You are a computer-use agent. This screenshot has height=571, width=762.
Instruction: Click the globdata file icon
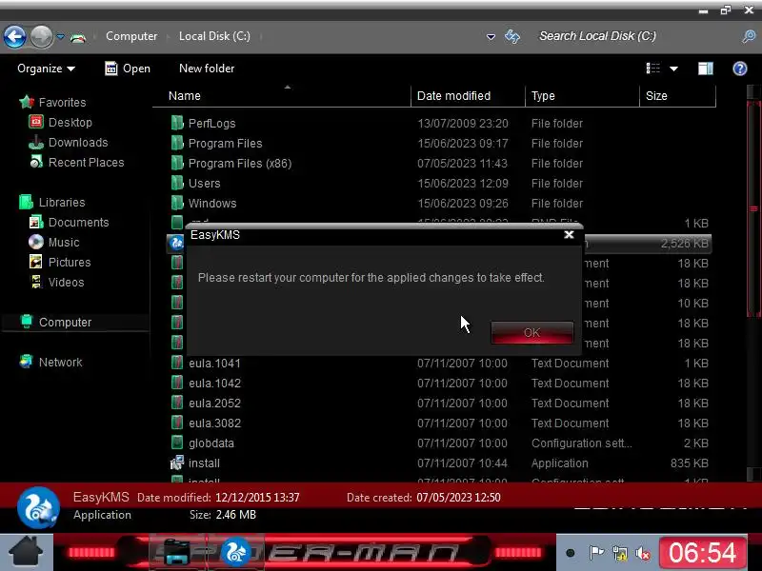tap(177, 443)
